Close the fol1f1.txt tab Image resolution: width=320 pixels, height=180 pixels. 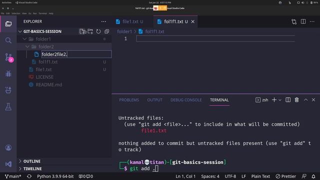tap(193, 21)
